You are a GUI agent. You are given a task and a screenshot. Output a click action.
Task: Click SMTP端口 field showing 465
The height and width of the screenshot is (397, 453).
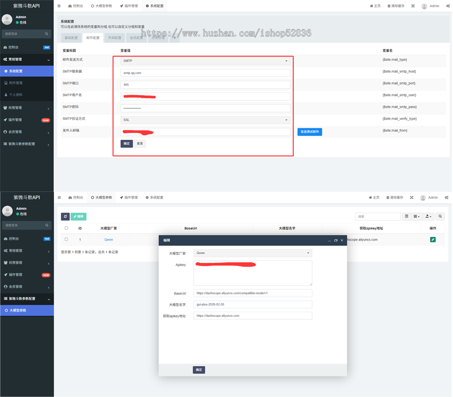pyautogui.click(x=205, y=85)
